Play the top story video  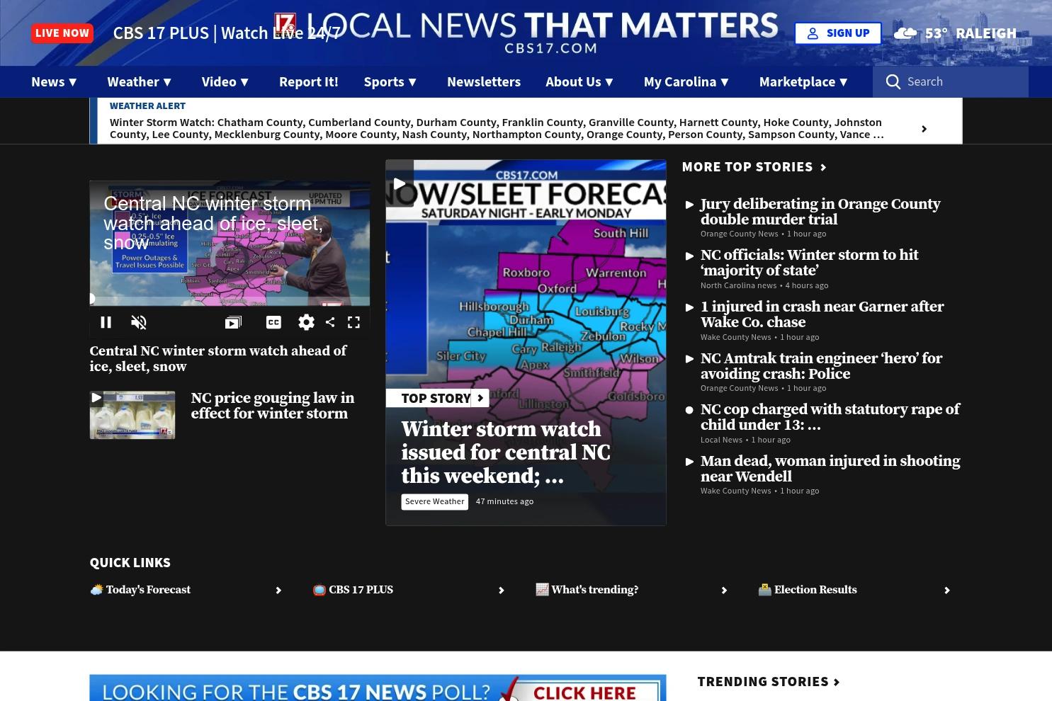tap(400, 183)
